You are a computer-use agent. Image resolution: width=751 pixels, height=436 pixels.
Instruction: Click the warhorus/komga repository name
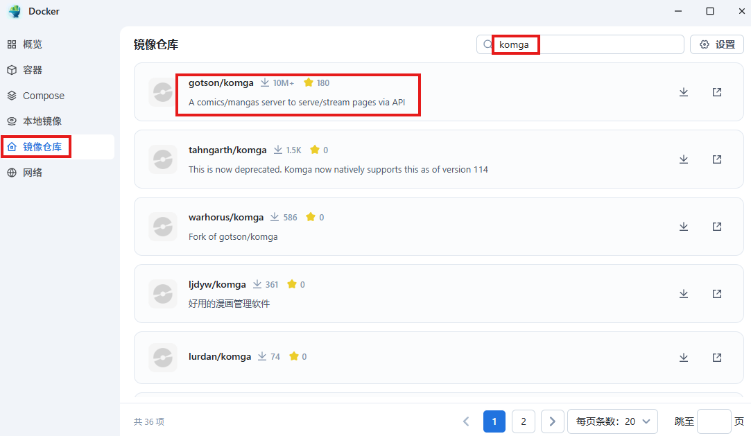pos(226,217)
